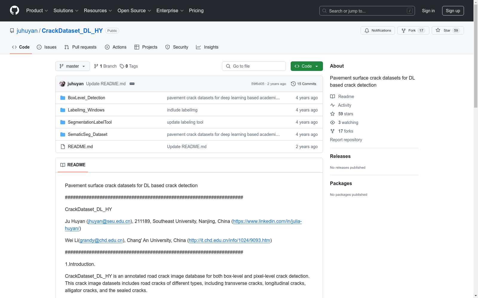This screenshot has height=298, width=478.
Task: Click the Releases heading link
Action: pyautogui.click(x=340, y=156)
